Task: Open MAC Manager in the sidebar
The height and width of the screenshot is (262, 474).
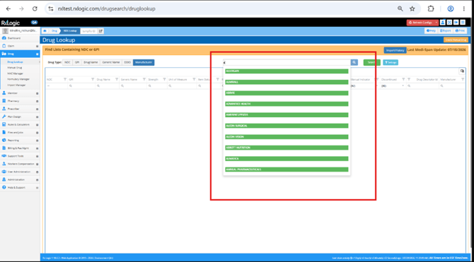Action: 15,73
